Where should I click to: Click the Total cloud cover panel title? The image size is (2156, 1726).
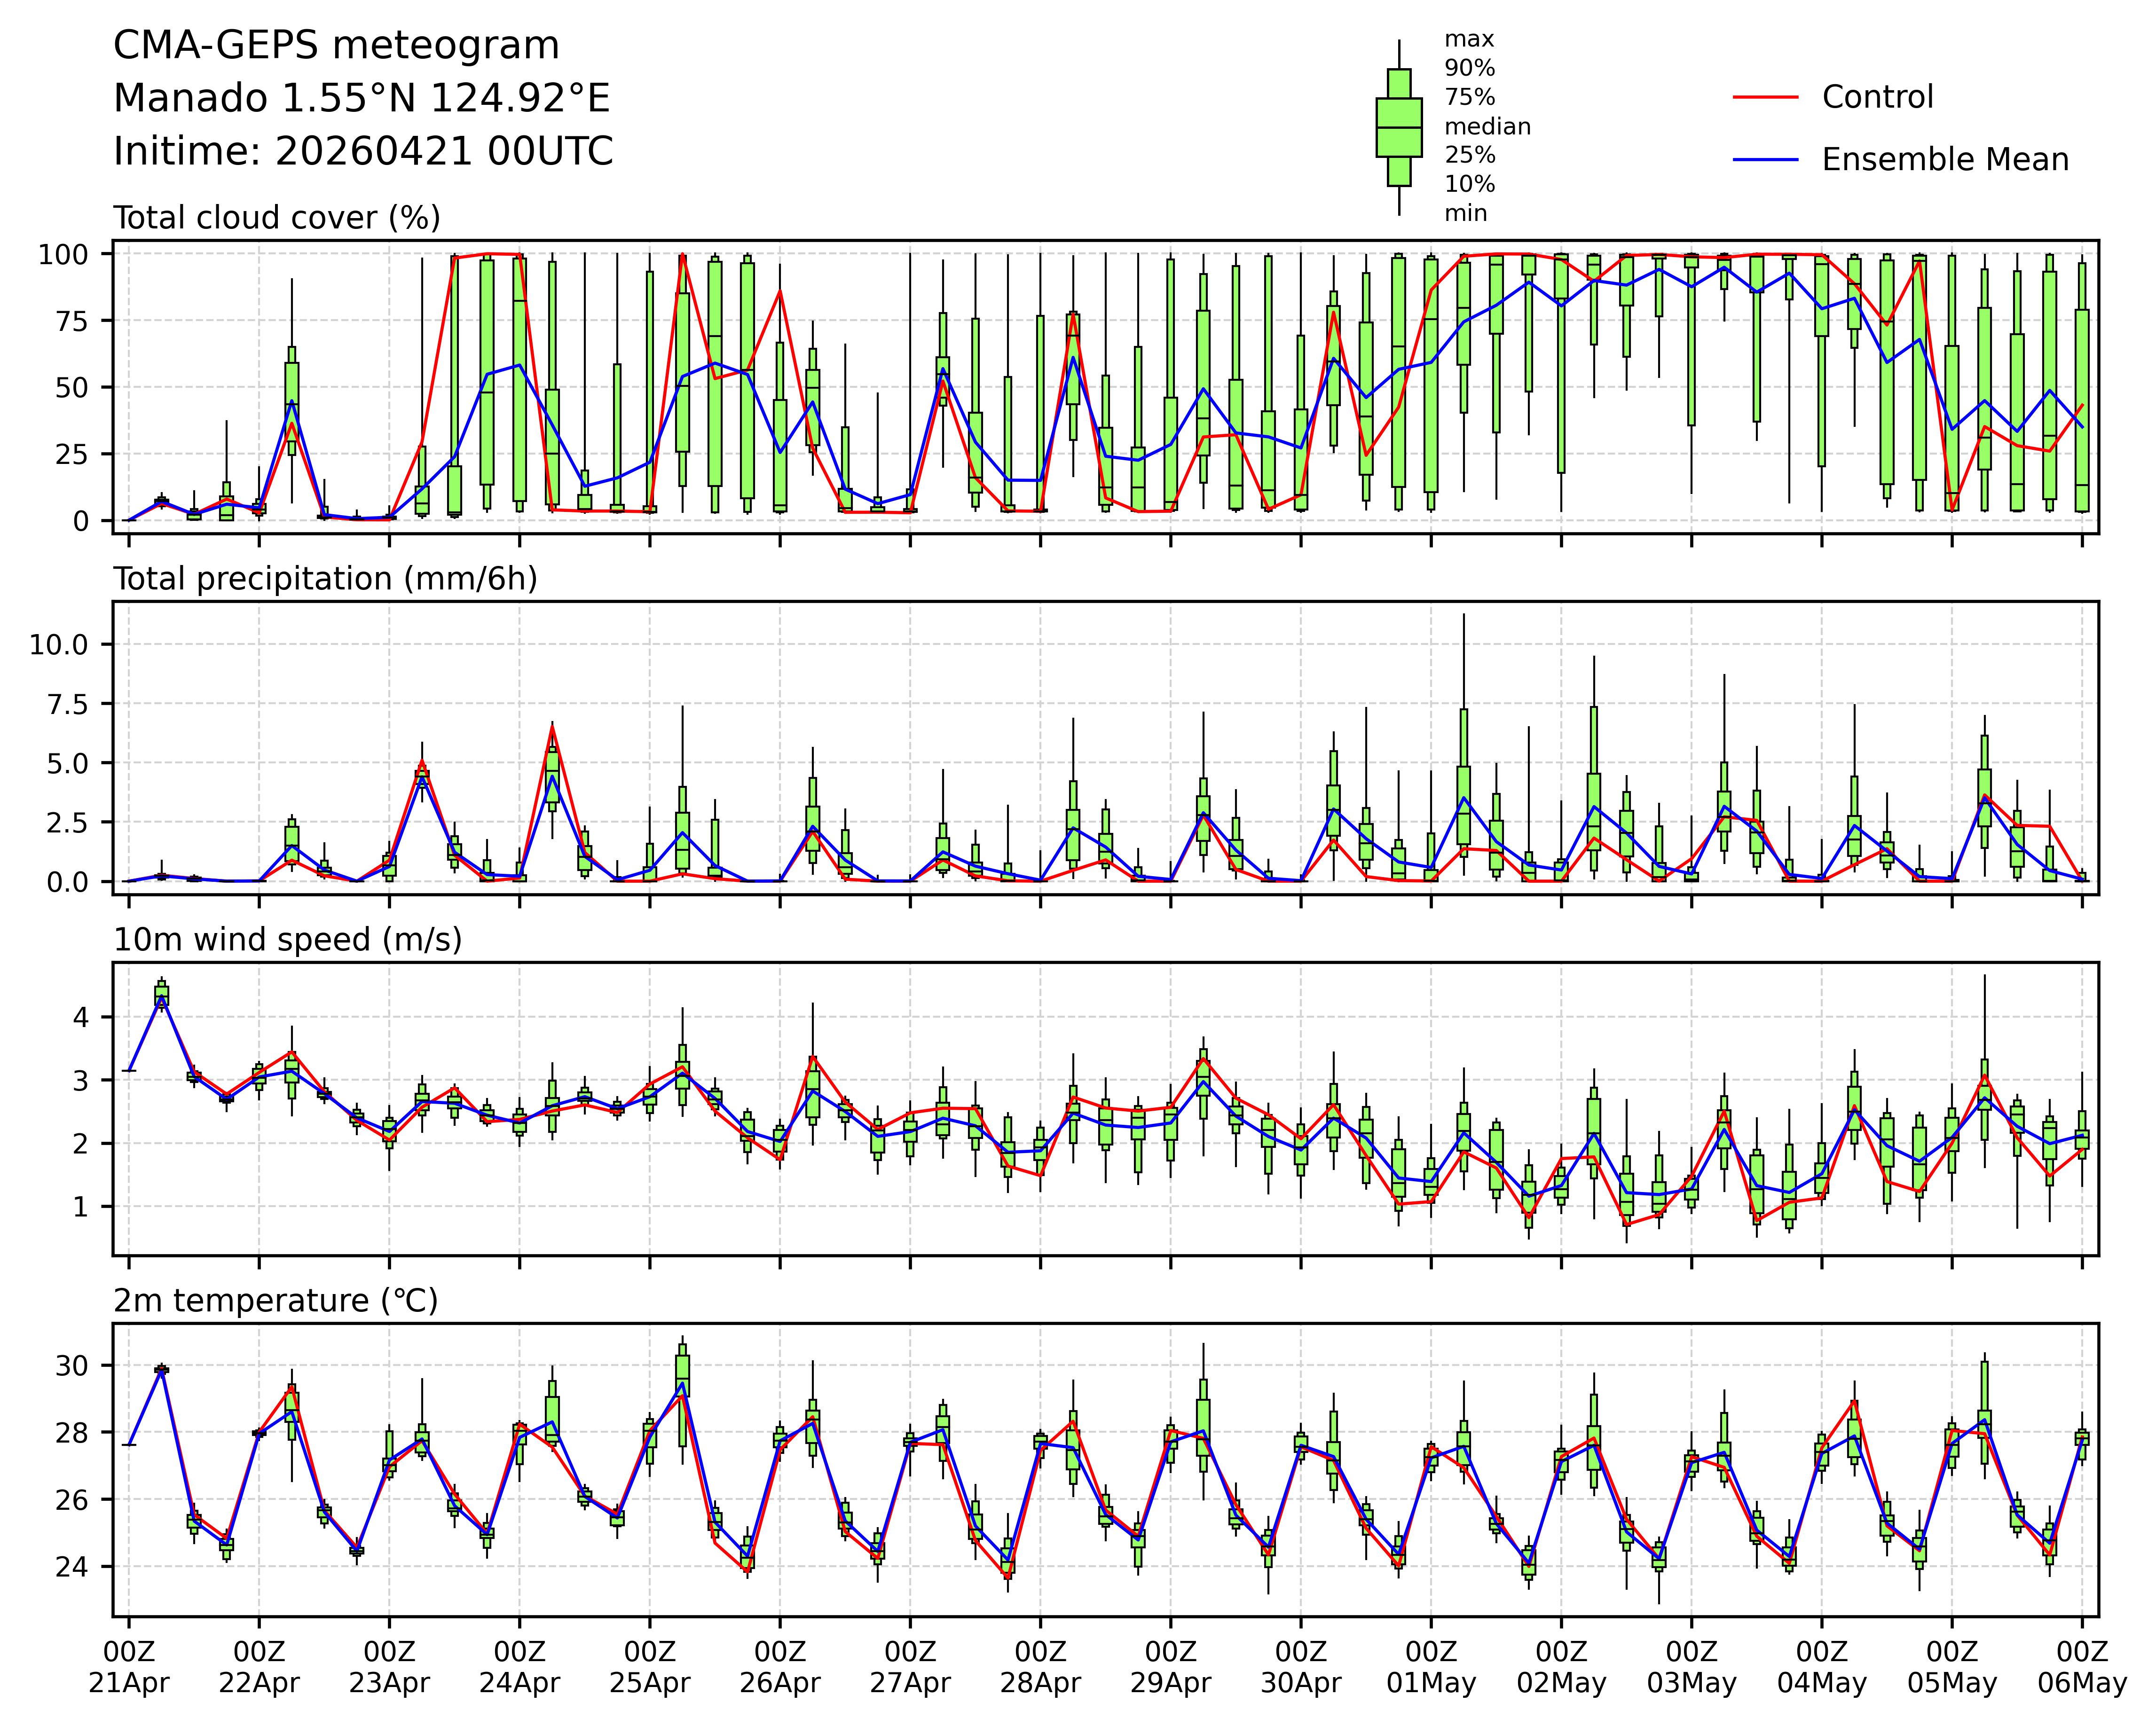click(277, 218)
